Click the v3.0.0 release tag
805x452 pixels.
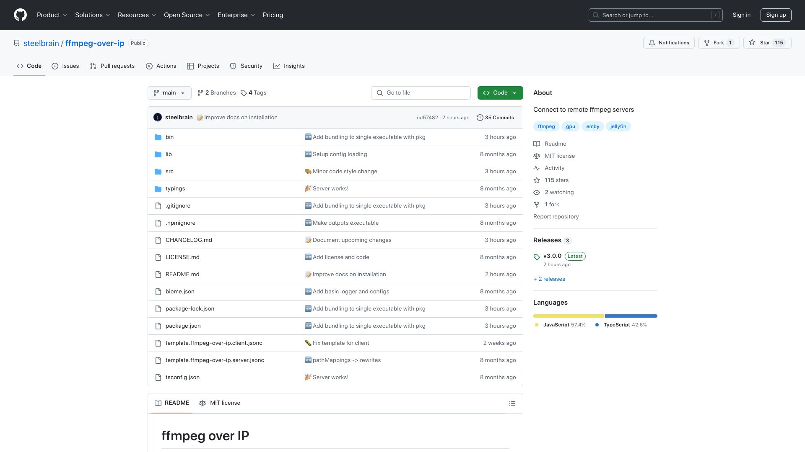(552, 256)
